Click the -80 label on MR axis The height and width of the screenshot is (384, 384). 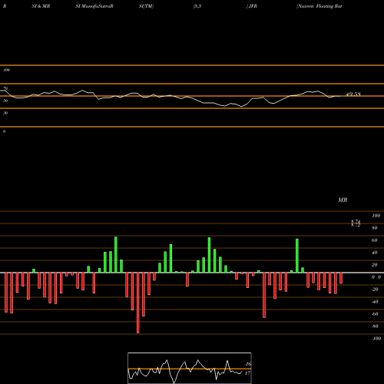coord(375,326)
